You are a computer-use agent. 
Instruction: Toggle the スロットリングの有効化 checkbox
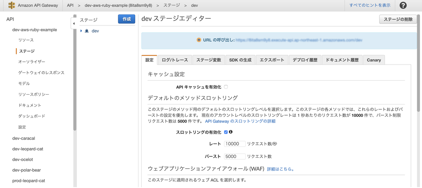click(226, 132)
